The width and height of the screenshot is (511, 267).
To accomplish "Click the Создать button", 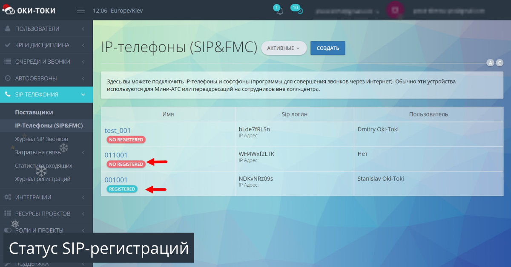I will tap(327, 48).
